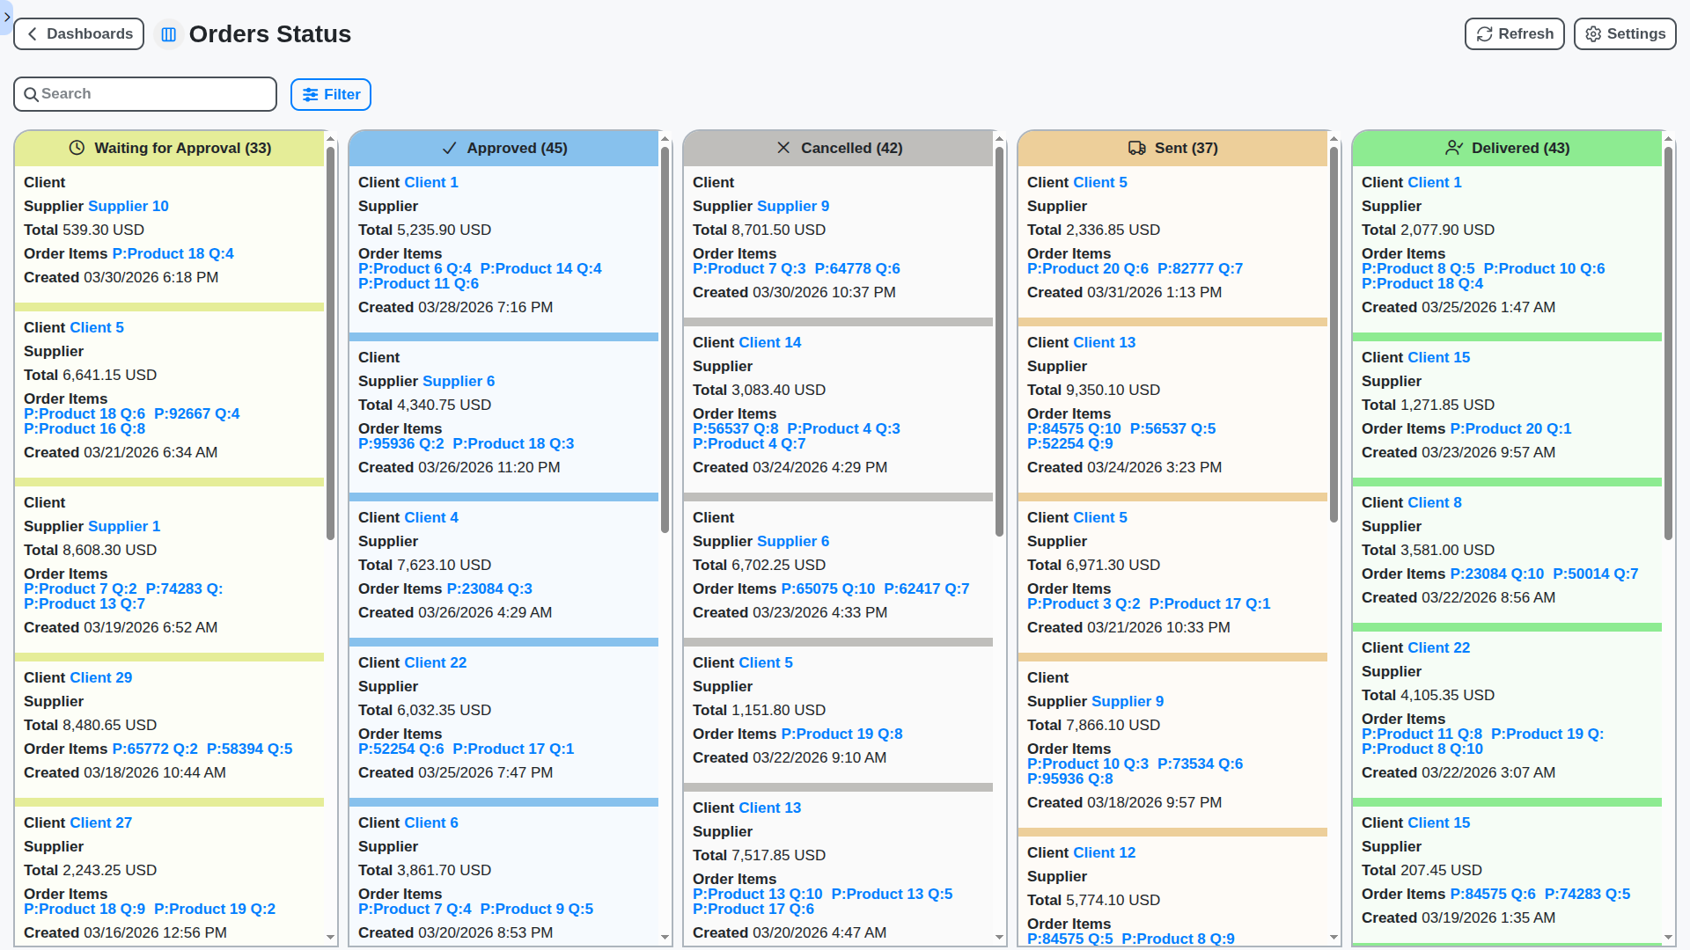Viewport: 1690px width, 950px height.
Task: Click the sliders icon inside the Filter button
Action: click(310, 94)
